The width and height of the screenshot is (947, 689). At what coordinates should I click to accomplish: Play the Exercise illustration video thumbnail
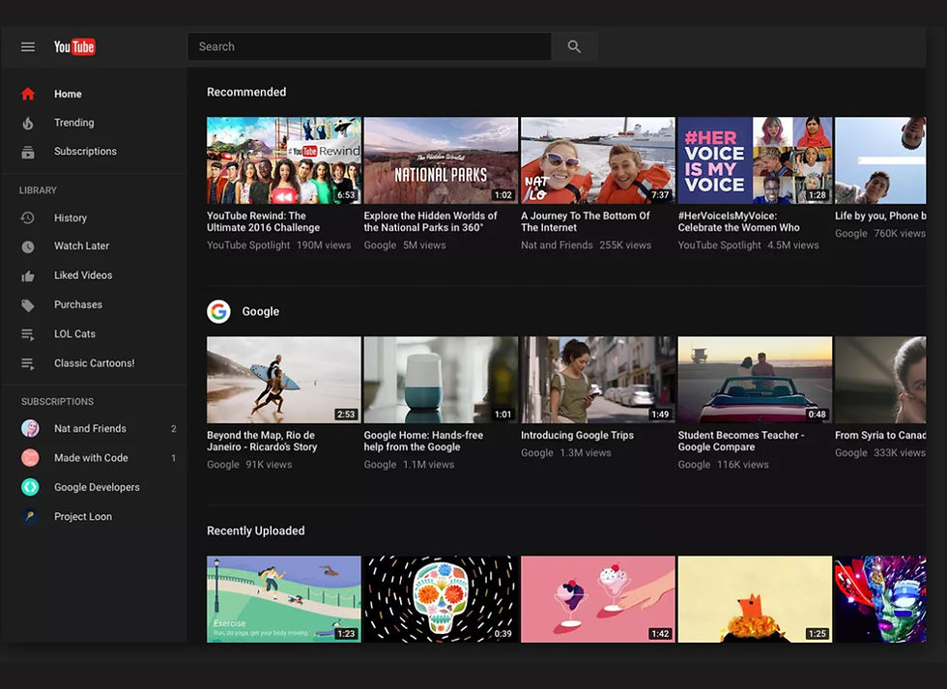pos(284,599)
